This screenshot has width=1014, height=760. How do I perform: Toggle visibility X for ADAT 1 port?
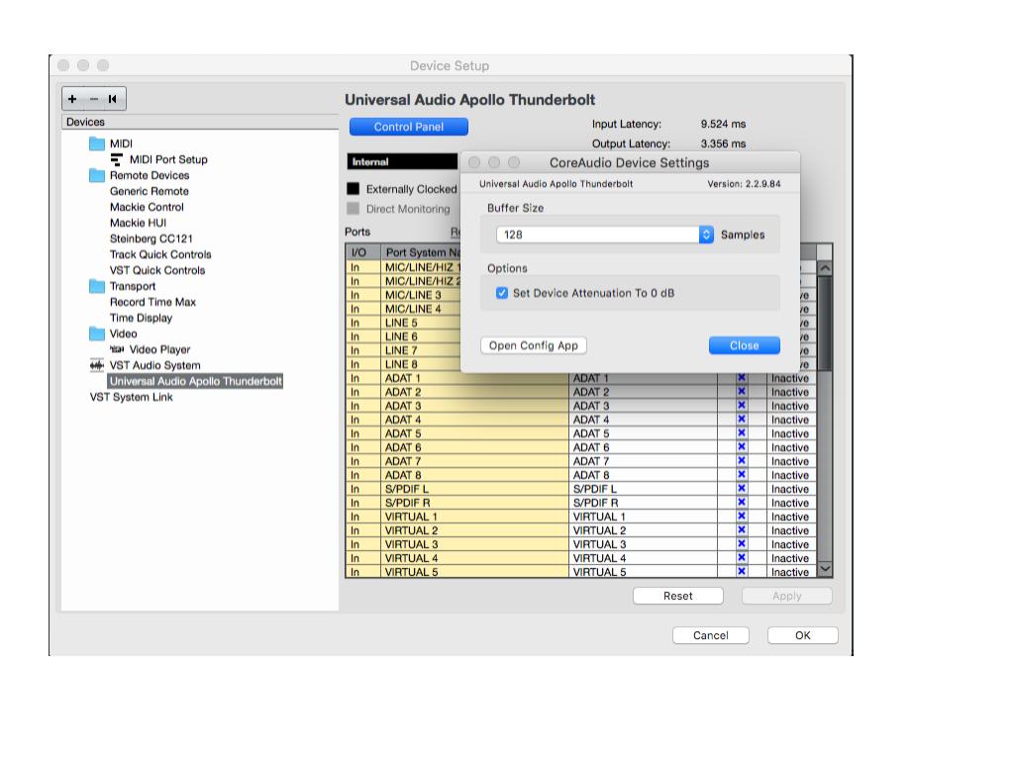coord(741,378)
